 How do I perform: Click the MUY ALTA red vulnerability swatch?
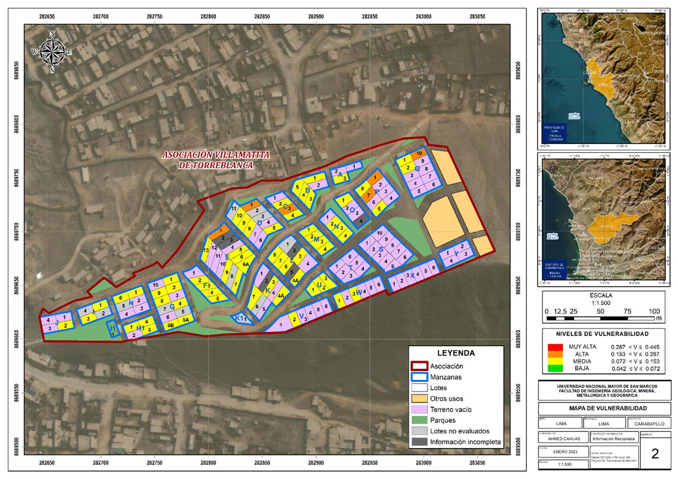coord(555,347)
